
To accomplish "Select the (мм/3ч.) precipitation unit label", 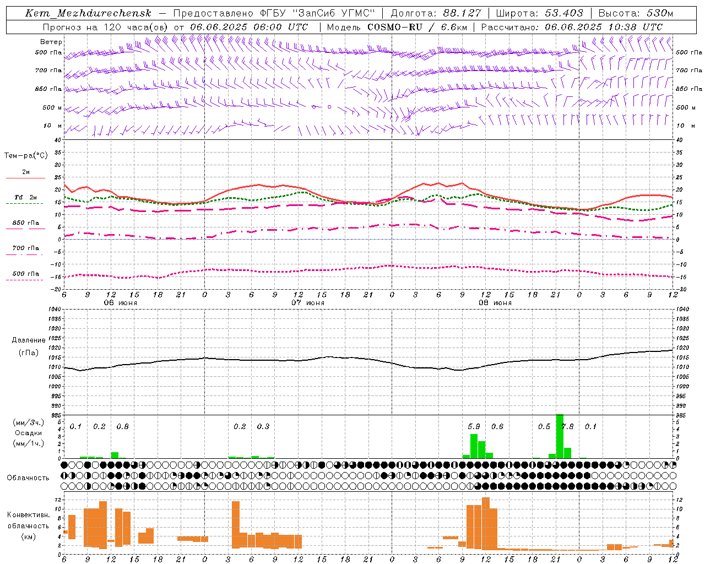I will (x=29, y=422).
